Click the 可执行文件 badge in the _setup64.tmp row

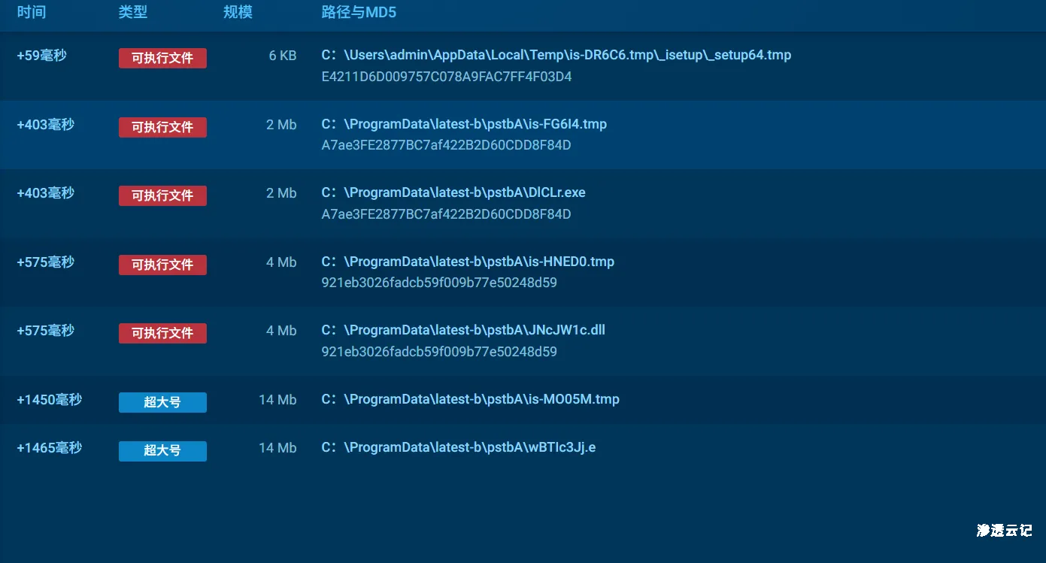click(162, 58)
